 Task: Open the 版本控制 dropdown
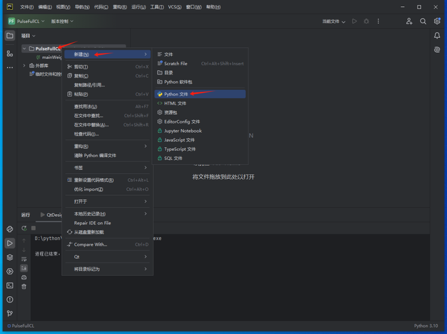[x=62, y=21]
